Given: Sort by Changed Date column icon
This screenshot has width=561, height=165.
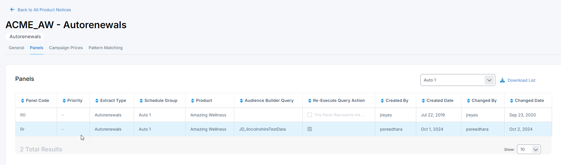Looking at the screenshot, I should [x=511, y=101].
